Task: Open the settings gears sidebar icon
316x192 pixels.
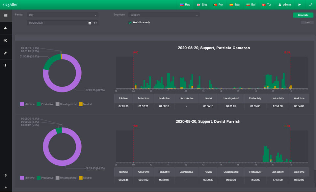Action: [x=6, y=40]
